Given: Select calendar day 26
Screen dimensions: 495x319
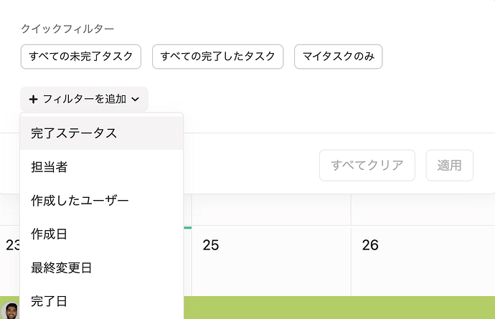Looking at the screenshot, I should pyautogui.click(x=369, y=245).
